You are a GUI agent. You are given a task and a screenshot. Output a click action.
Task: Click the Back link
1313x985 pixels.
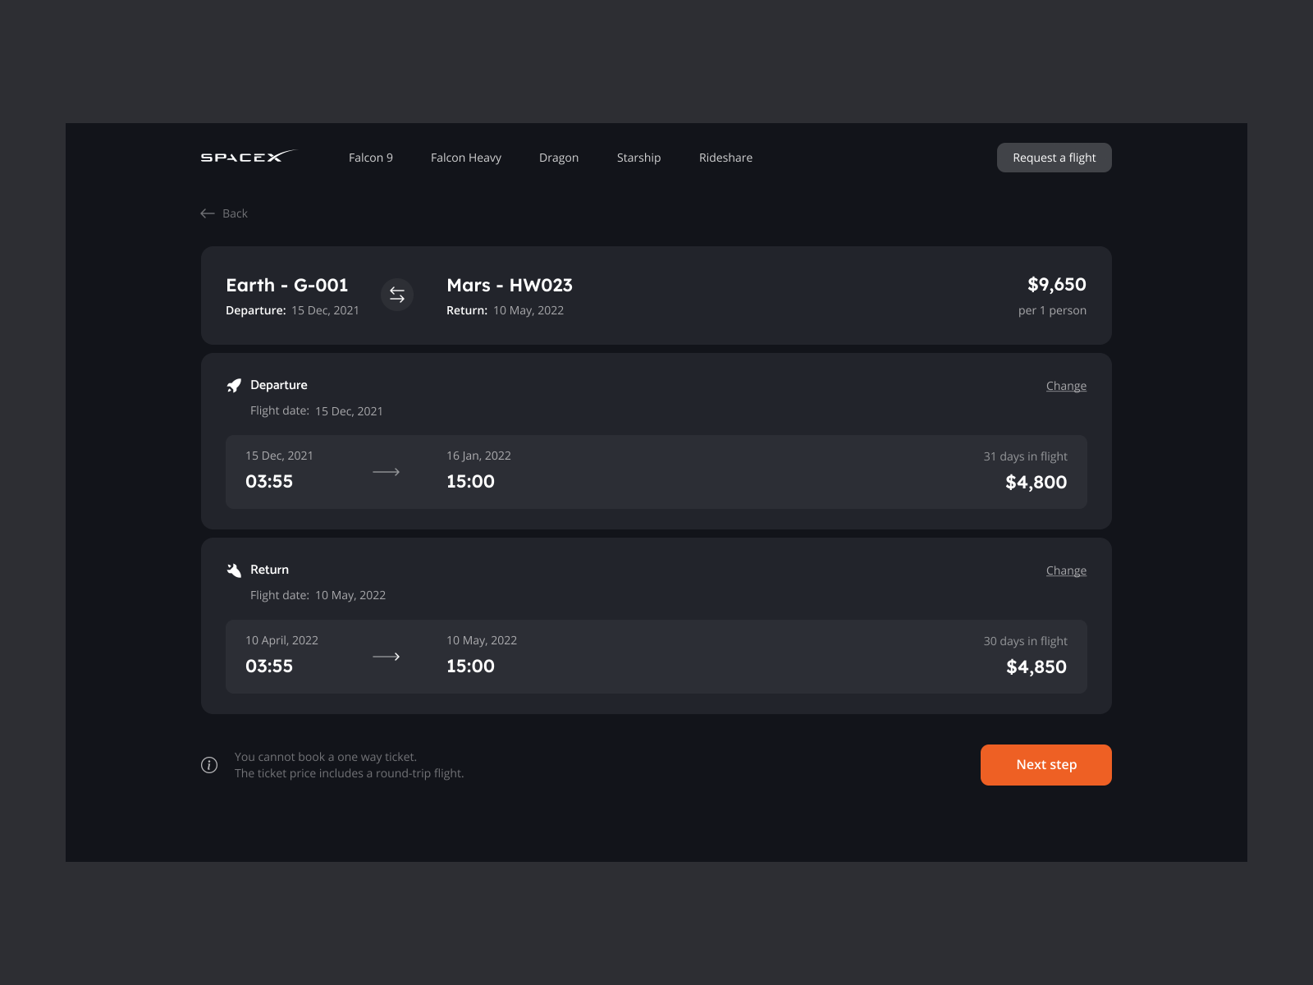click(x=235, y=213)
